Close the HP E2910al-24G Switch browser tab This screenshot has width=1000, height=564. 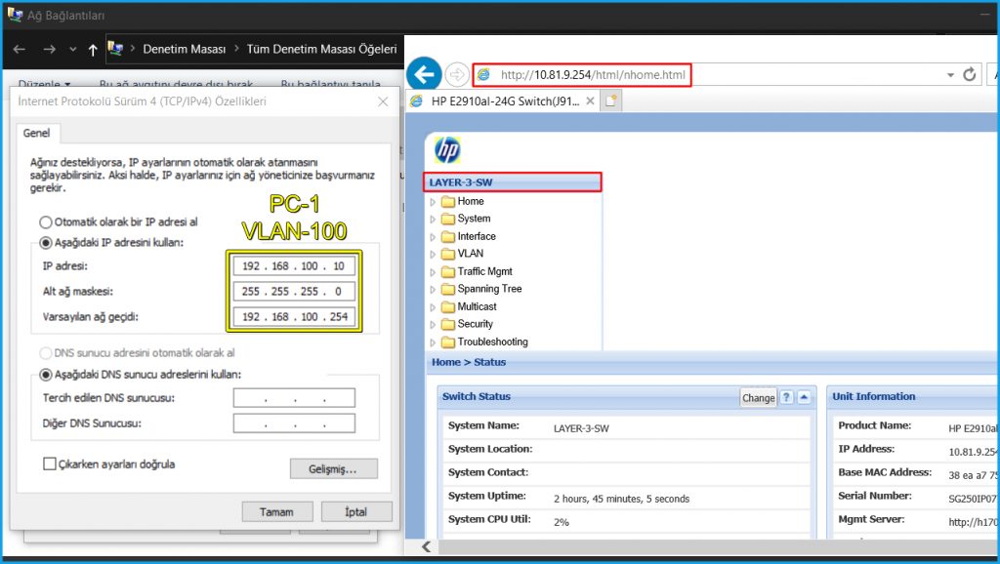tap(590, 101)
